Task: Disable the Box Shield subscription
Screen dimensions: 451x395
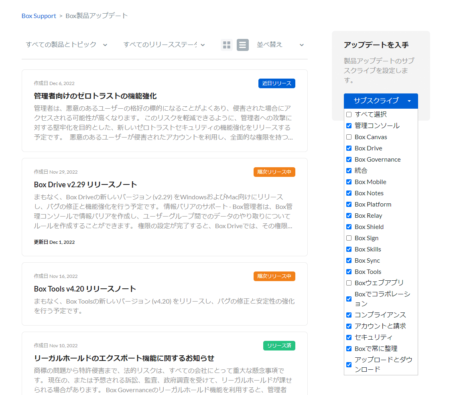Action: [349, 227]
